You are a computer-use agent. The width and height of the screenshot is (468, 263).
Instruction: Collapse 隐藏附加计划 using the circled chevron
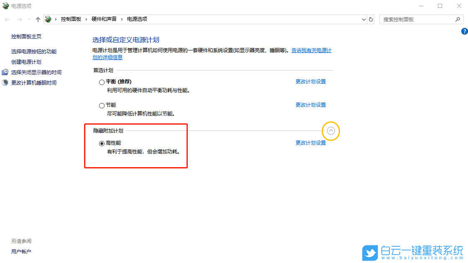[331, 130]
